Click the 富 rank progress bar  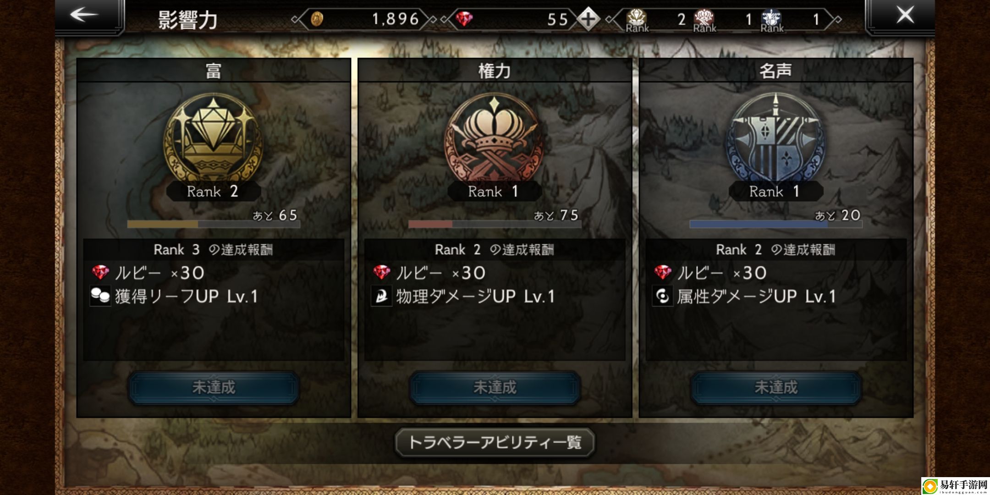[x=214, y=224]
